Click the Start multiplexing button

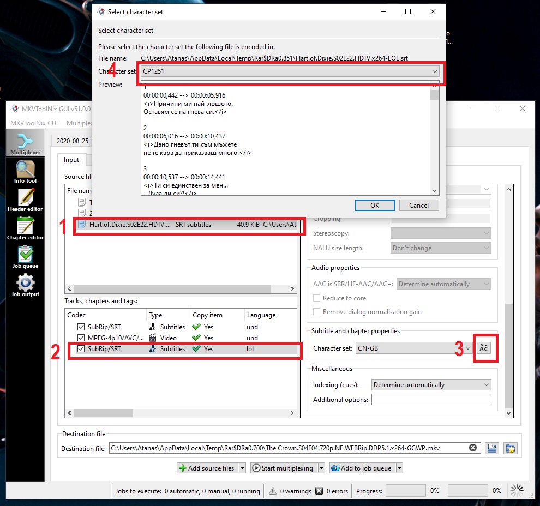(283, 468)
